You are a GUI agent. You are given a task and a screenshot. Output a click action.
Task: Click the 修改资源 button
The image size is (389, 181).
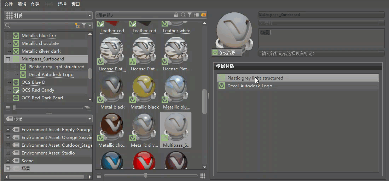coord(226,53)
